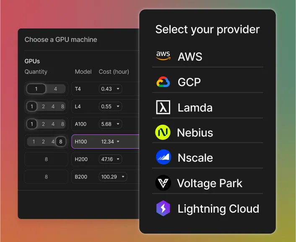Select the B200 quantity 8 option
Image resolution: width=296 pixels, height=242 pixels.
tap(46, 177)
